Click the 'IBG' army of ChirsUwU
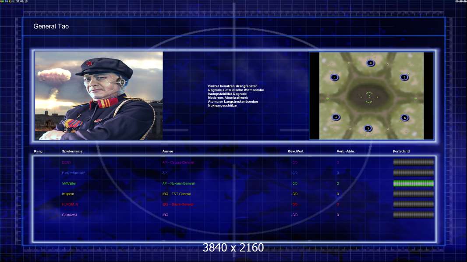The width and height of the screenshot is (467, 262). tap(165, 215)
